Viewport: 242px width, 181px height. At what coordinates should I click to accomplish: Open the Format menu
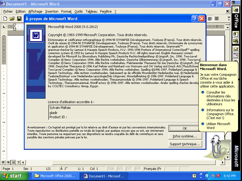tap(66, 11)
